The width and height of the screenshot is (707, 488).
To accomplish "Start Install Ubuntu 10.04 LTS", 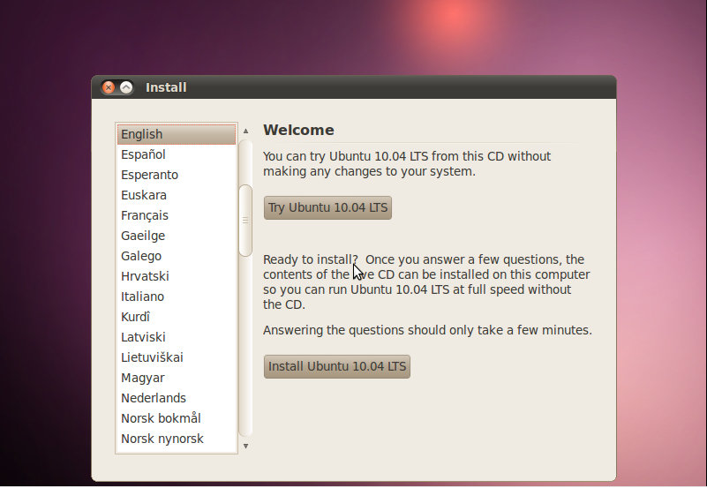I will point(337,366).
